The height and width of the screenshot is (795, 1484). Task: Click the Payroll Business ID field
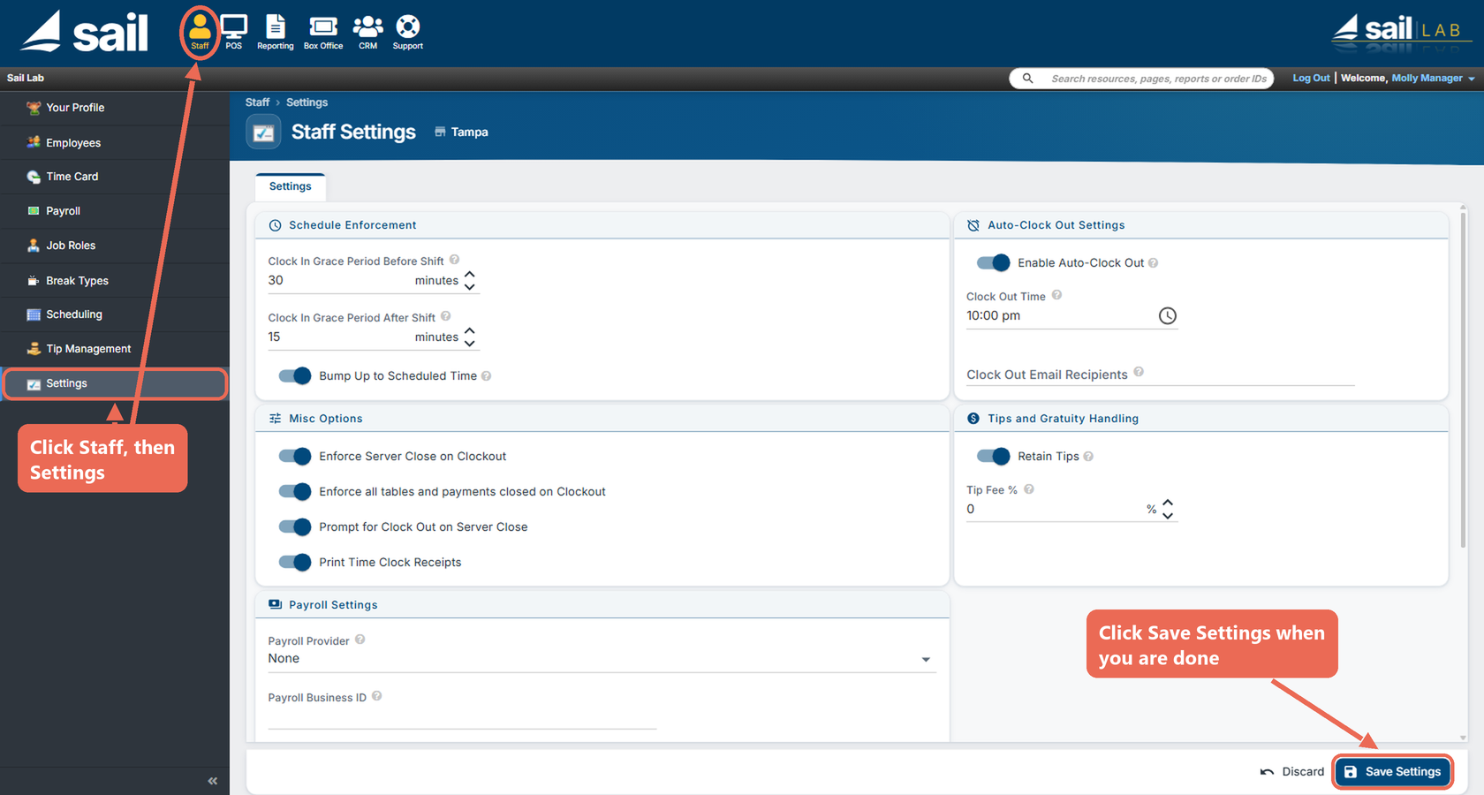point(462,716)
